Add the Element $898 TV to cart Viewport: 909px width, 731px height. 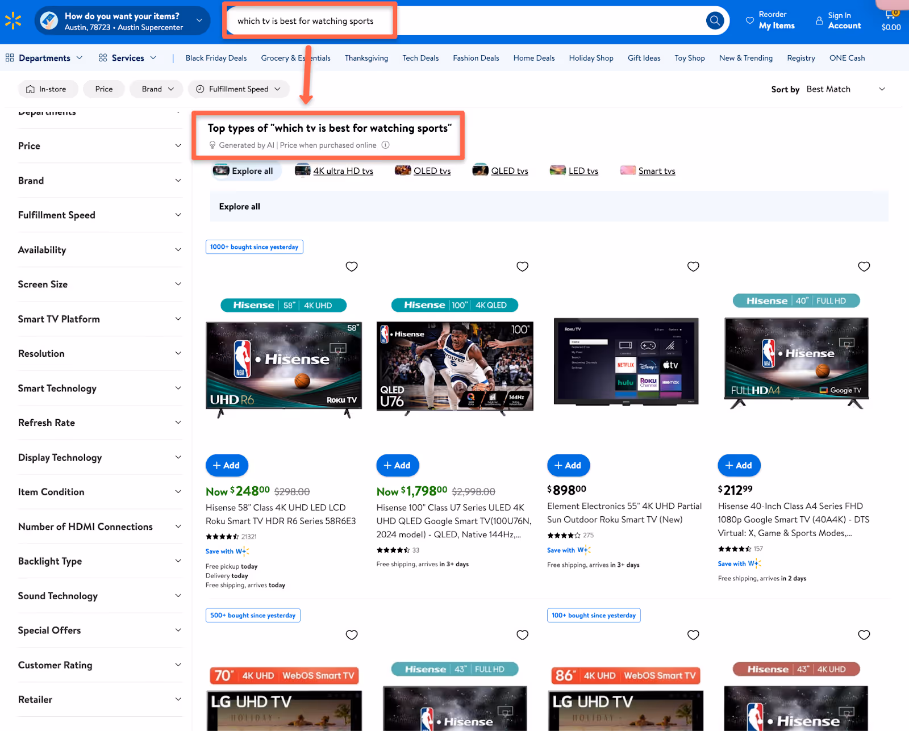[568, 465]
